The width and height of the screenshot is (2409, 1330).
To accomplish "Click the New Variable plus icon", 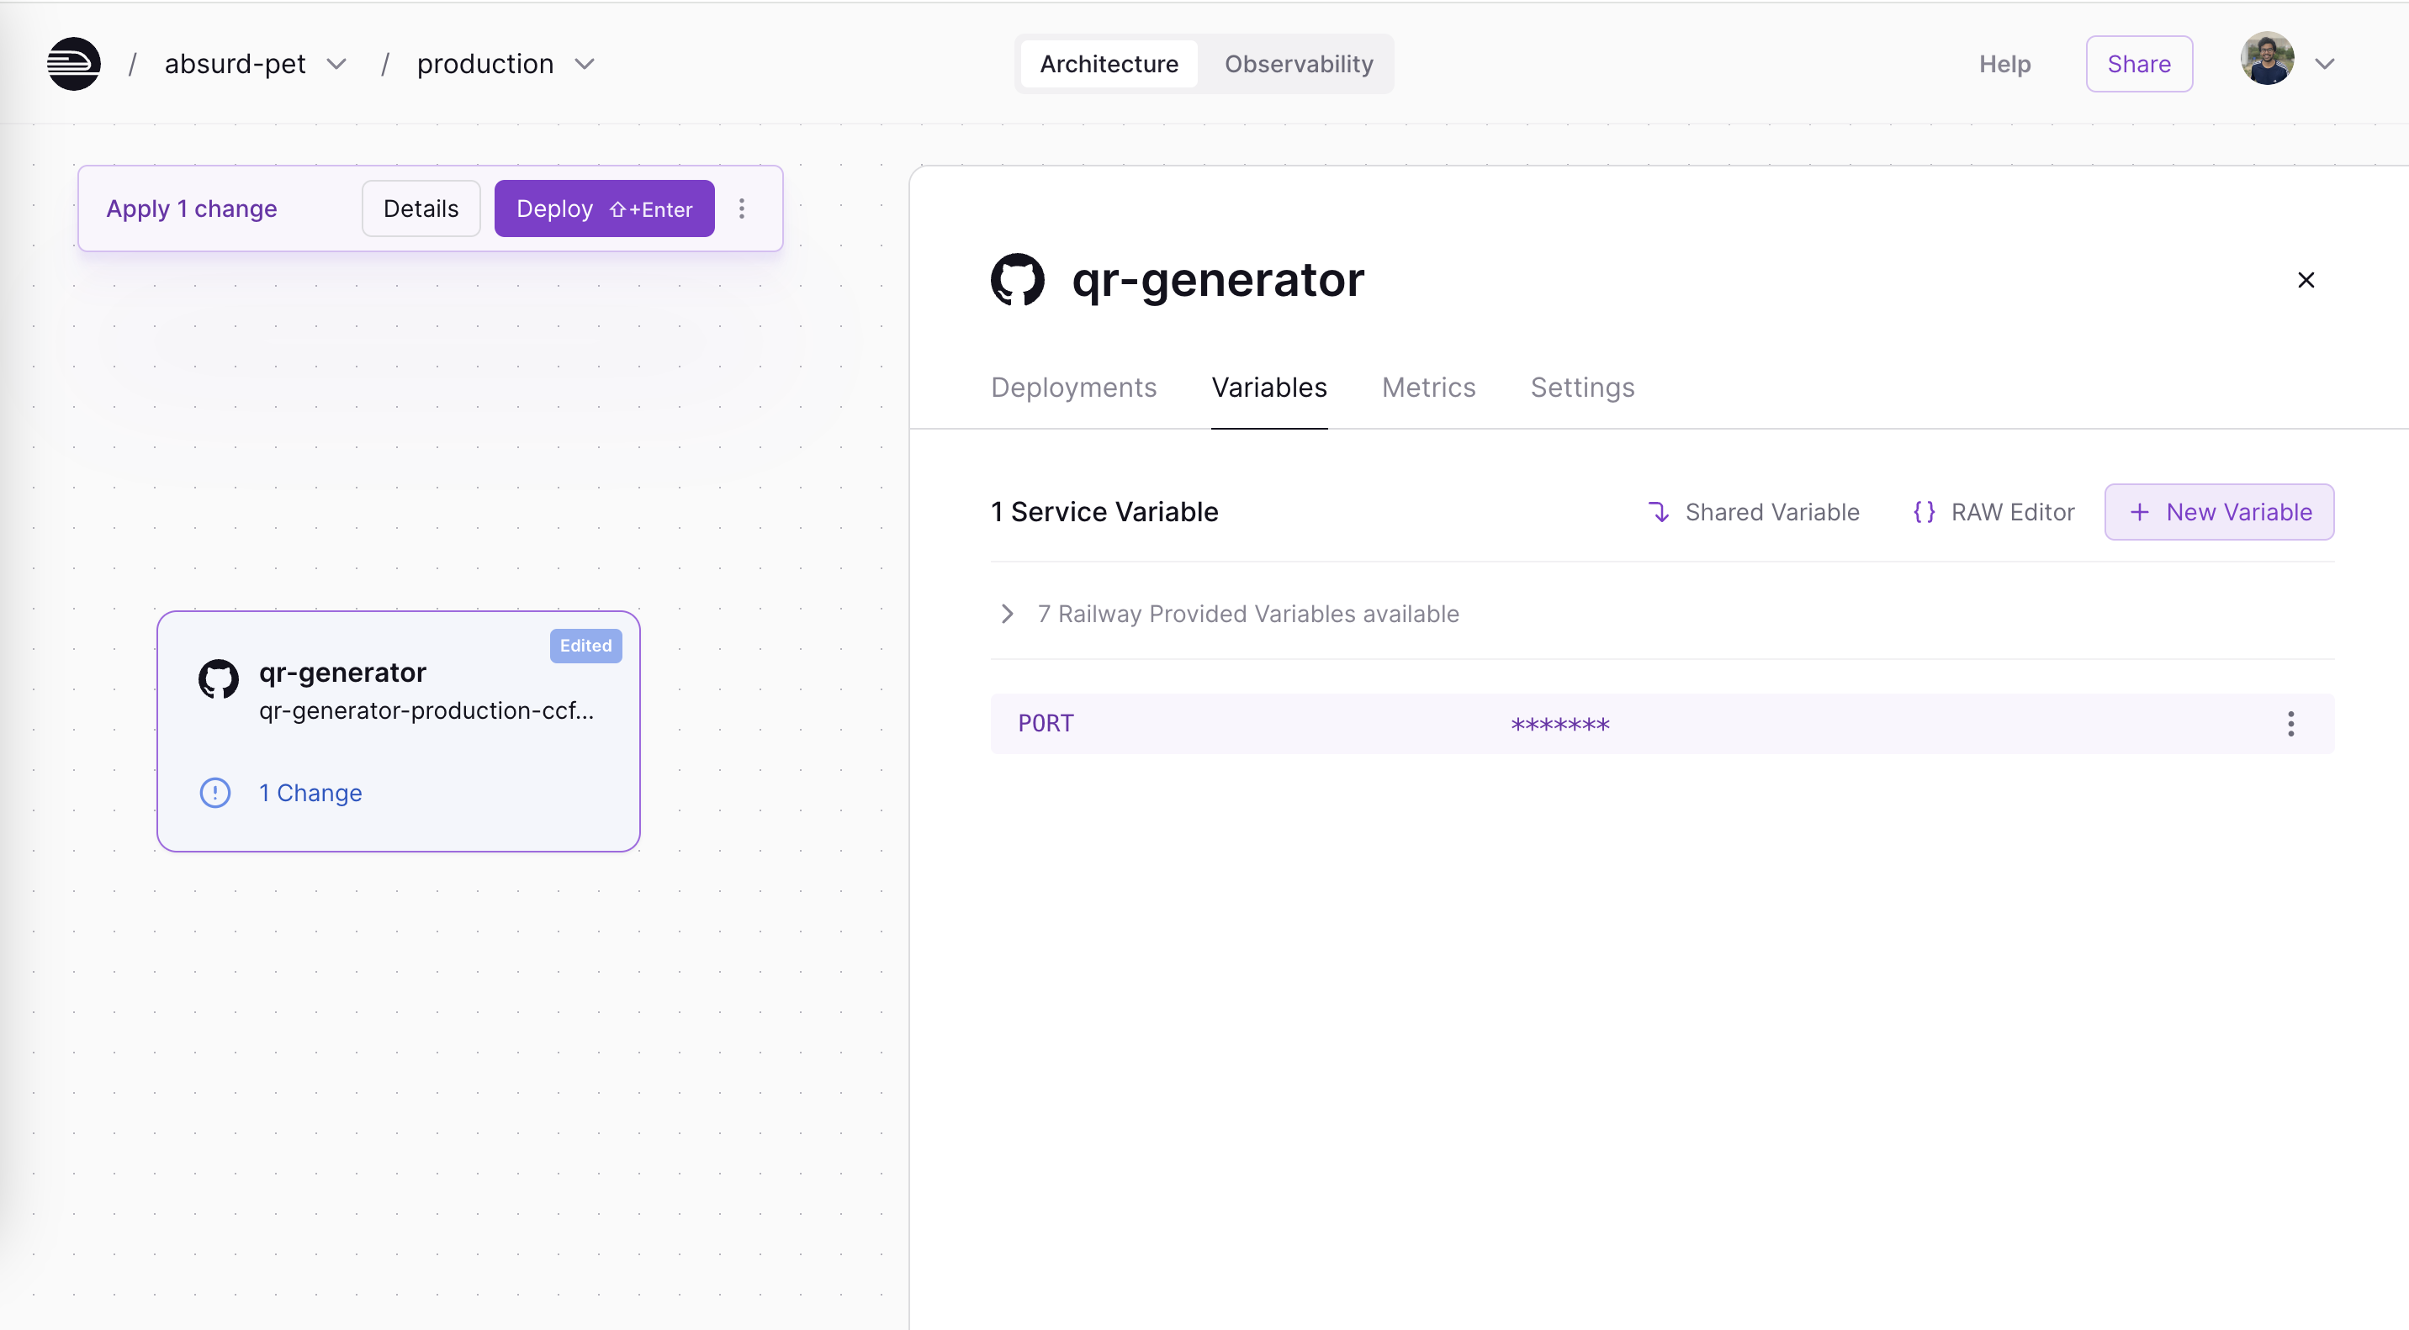I will [2139, 511].
